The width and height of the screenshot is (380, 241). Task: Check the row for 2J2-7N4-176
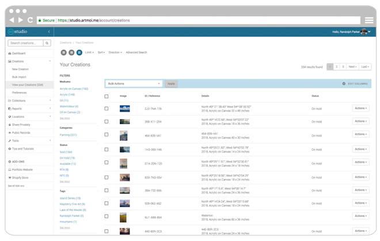pyautogui.click(x=107, y=109)
